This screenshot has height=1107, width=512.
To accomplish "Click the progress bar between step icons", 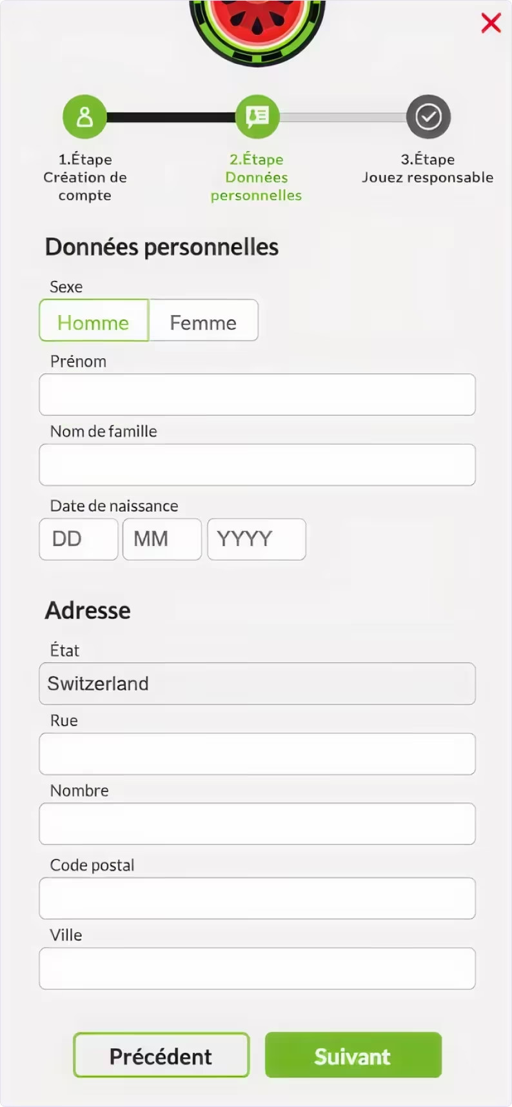I will coord(171,117).
